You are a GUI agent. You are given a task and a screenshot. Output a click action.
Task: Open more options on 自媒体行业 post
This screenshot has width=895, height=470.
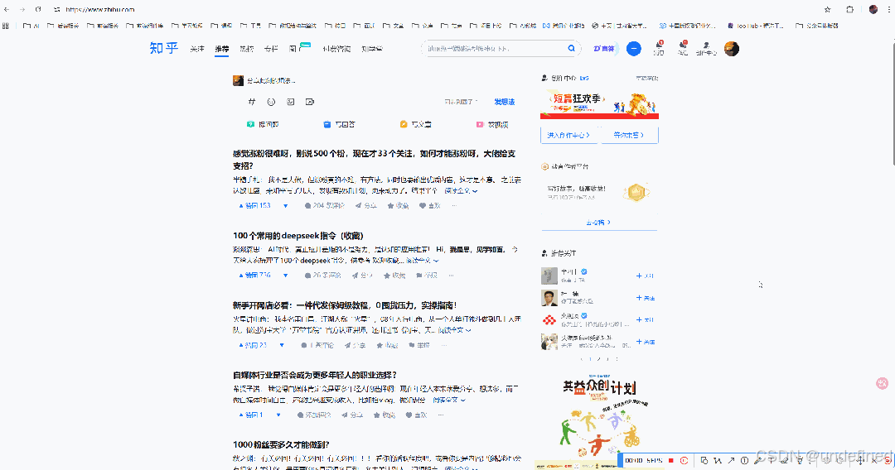tap(441, 415)
